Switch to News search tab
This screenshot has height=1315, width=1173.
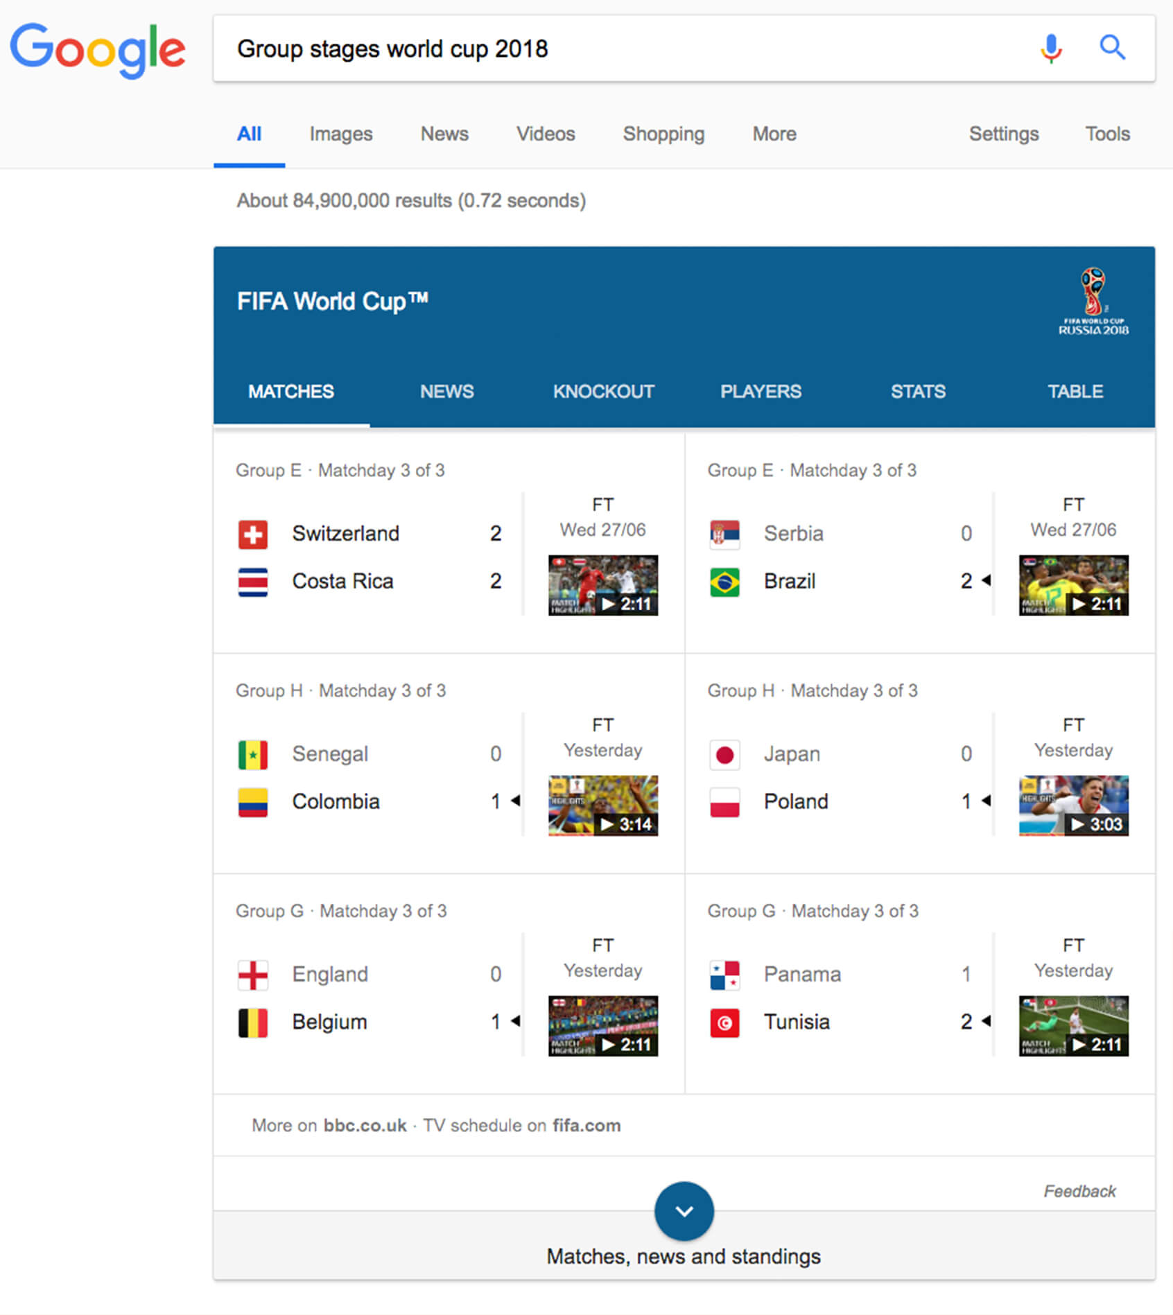(444, 134)
